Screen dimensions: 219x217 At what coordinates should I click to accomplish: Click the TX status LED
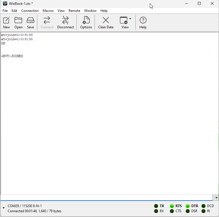click(156, 206)
